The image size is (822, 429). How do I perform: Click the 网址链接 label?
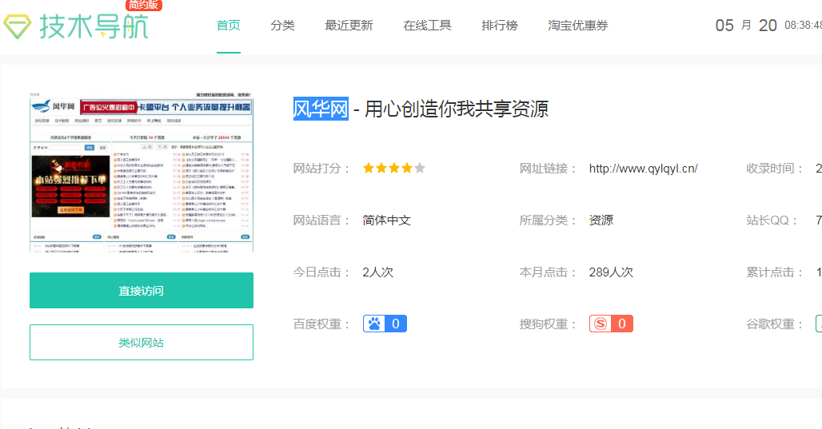548,168
